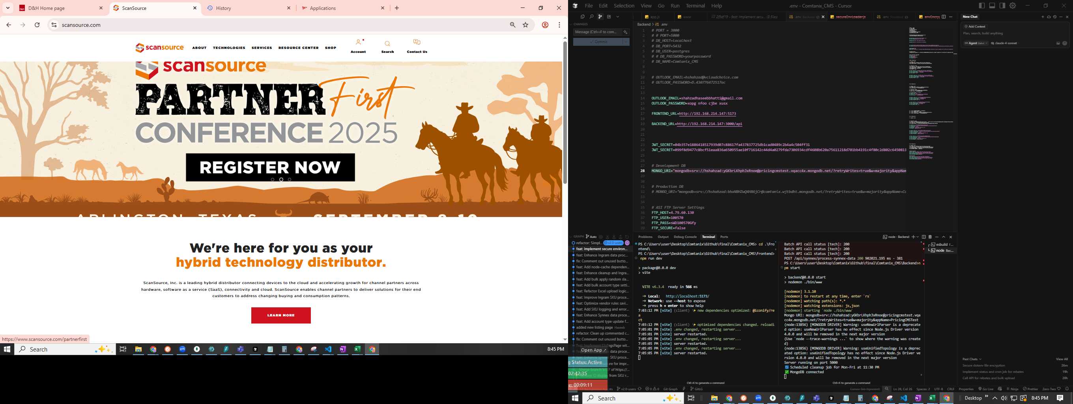Viewport: 1073px width, 404px height.
Task: Click the Chrome page vertical scrollbar
Action: click(565, 112)
